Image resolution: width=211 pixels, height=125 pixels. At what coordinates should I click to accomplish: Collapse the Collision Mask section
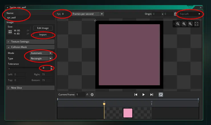click(x=31, y=47)
